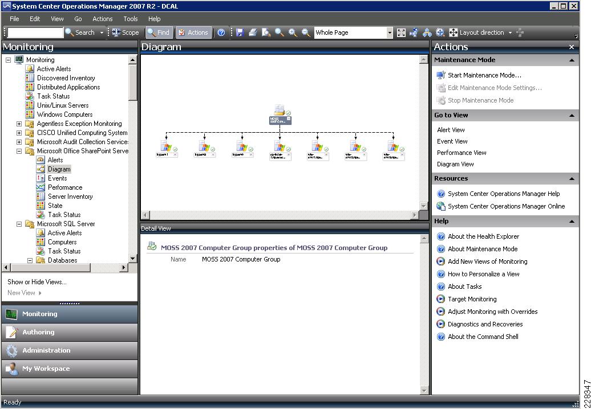Image resolution: width=591 pixels, height=409 pixels.
Task: Switch to the Authoring workspace
Action: pyautogui.click(x=70, y=332)
